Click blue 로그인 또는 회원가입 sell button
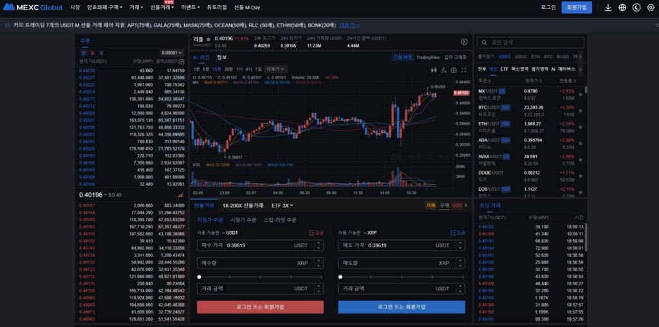Screen dimensions: 659x327 (402, 307)
